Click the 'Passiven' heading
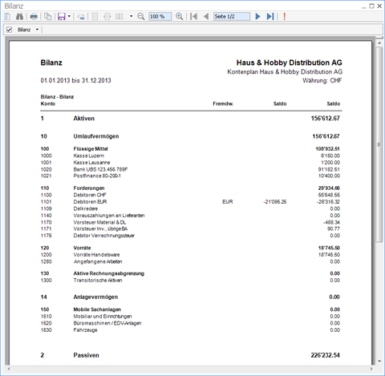 click(x=86, y=355)
